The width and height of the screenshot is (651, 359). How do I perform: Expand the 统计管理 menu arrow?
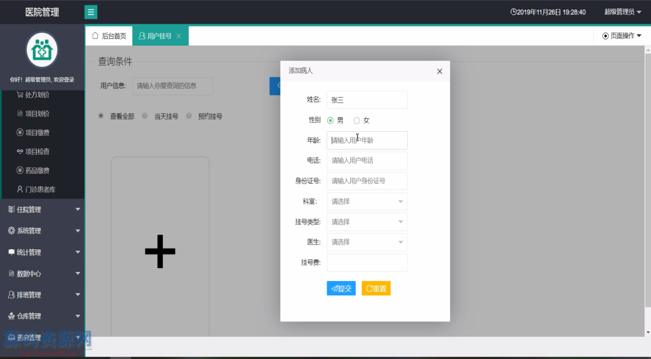(78, 252)
